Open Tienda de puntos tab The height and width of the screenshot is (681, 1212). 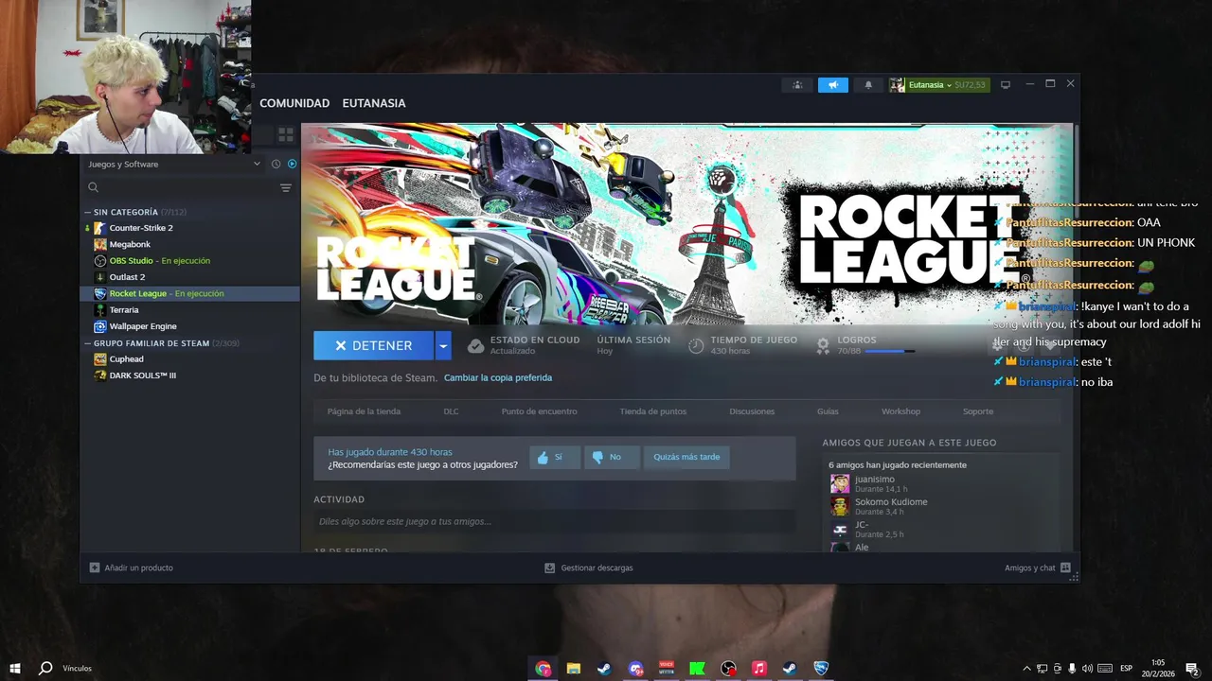coord(653,411)
